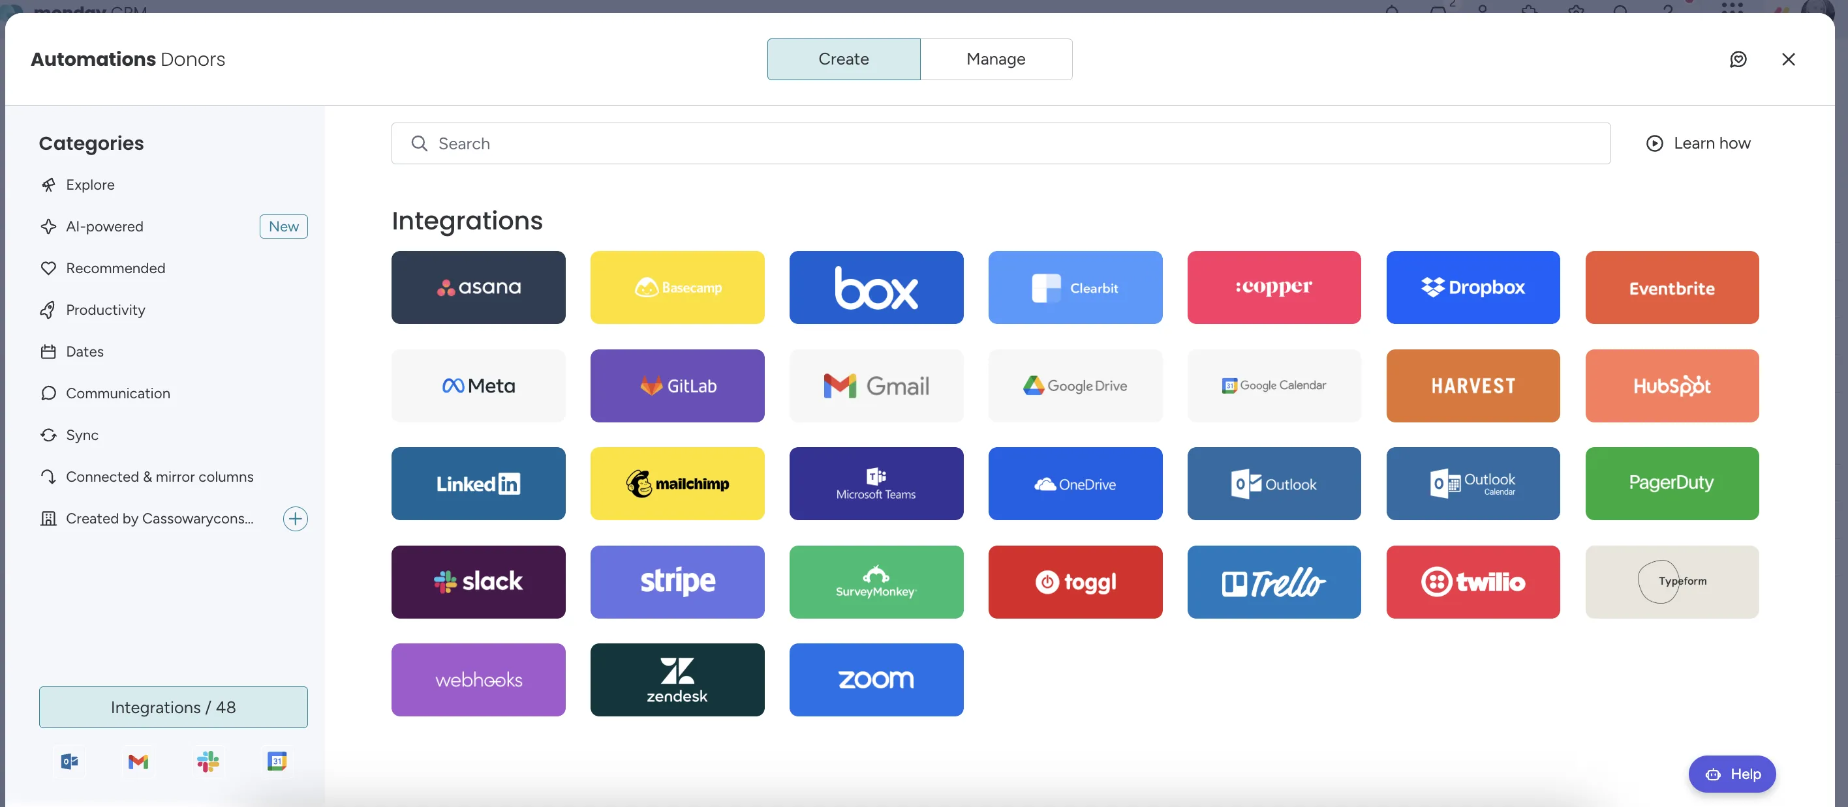This screenshot has width=1848, height=807.
Task: Click the Google Calendar shortcut icon in sidebar footer
Action: click(x=277, y=761)
